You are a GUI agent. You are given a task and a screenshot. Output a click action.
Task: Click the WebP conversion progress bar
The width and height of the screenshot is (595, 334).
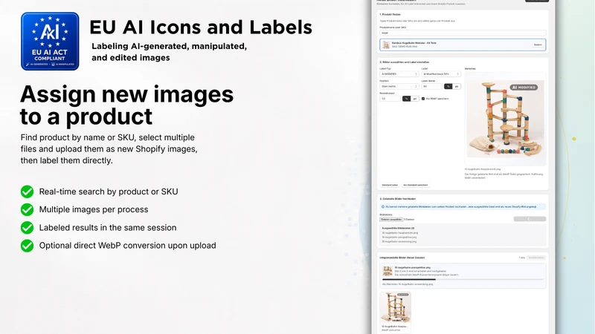pos(463,280)
